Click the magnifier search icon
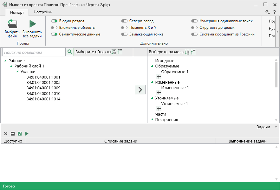280x190 pixels. (x=70, y=52)
